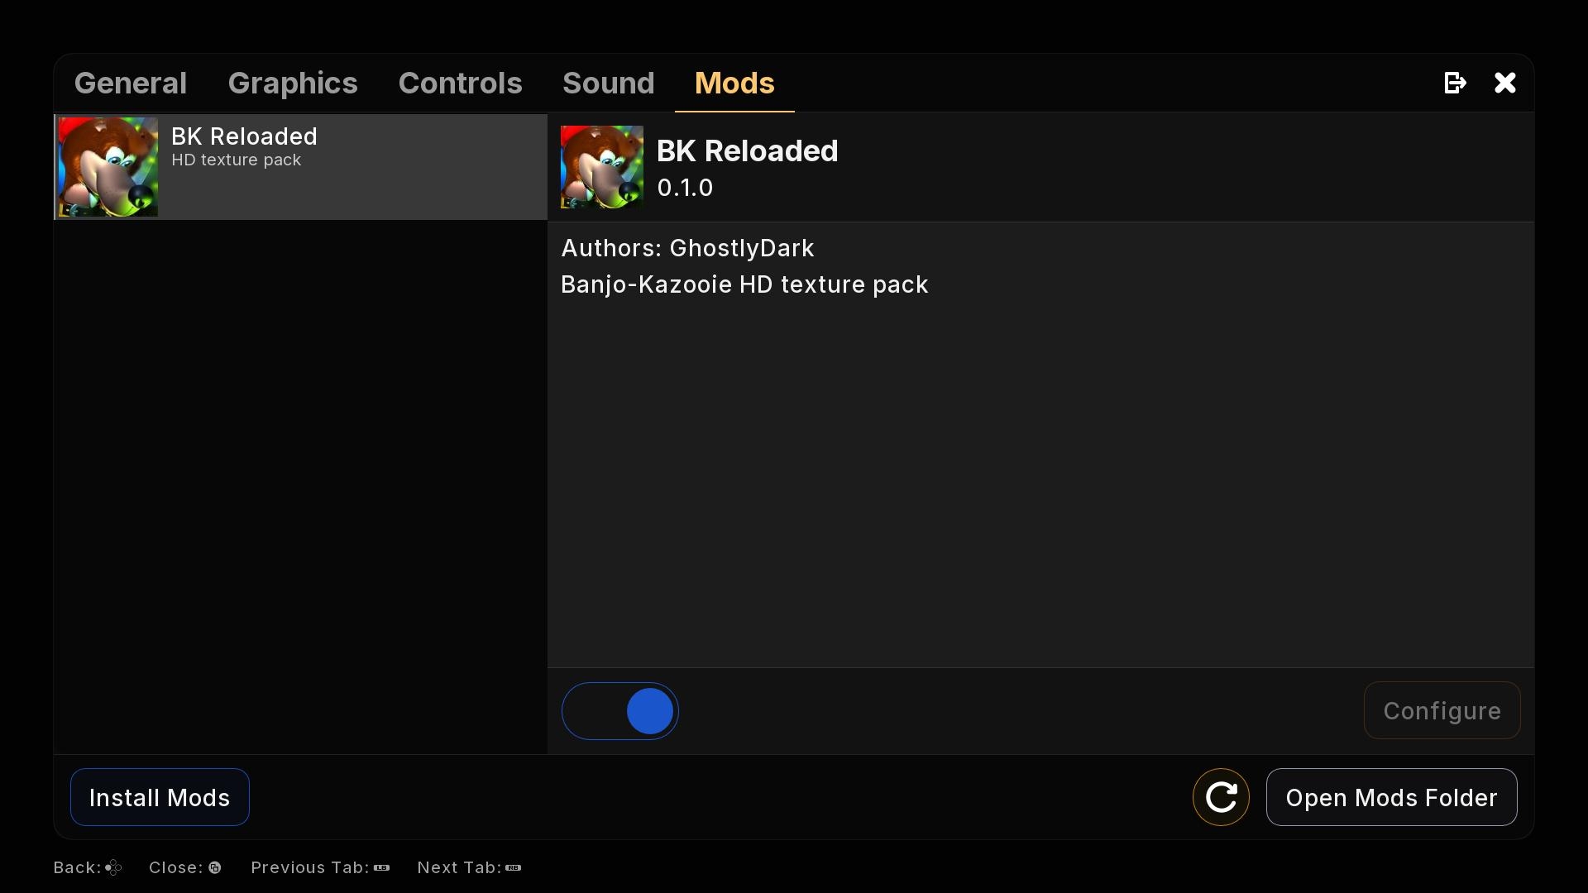Click BK Reloaded thumbnail in mod list

click(x=108, y=167)
